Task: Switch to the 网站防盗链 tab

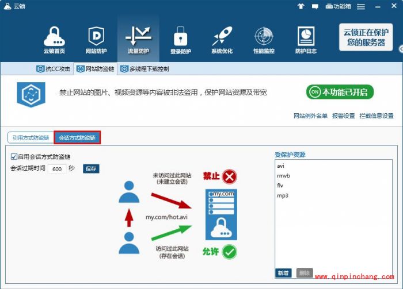Action: click(x=96, y=69)
